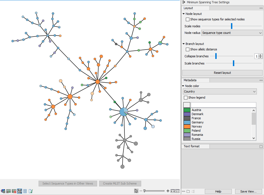
Task: Check the Show allelic distance box
Action: (x=187, y=50)
